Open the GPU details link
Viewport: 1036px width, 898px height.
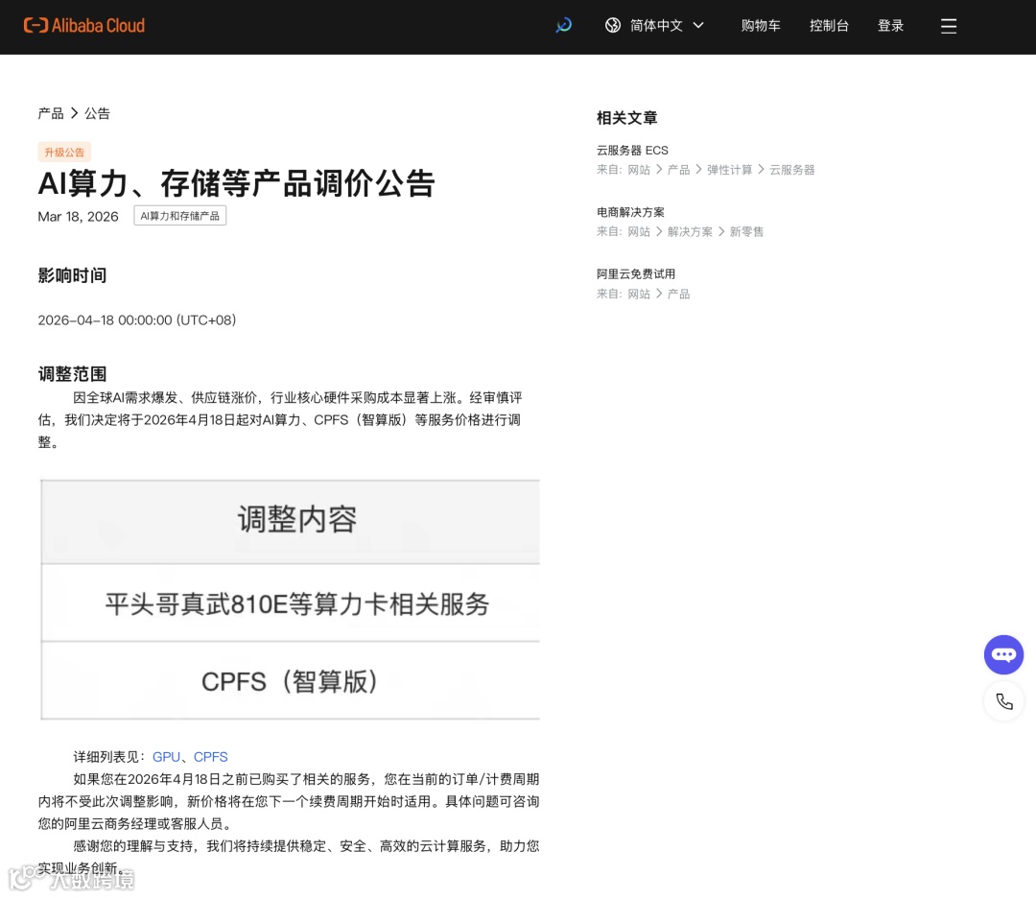[166, 757]
